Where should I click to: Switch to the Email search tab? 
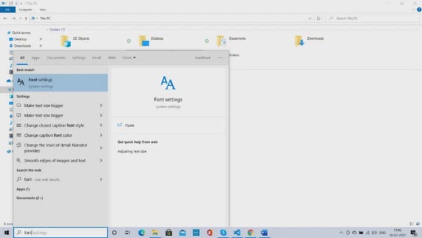point(96,58)
